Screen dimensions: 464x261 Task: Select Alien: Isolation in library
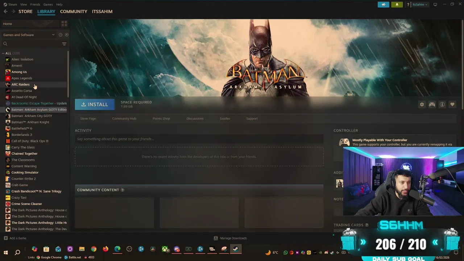click(22, 59)
